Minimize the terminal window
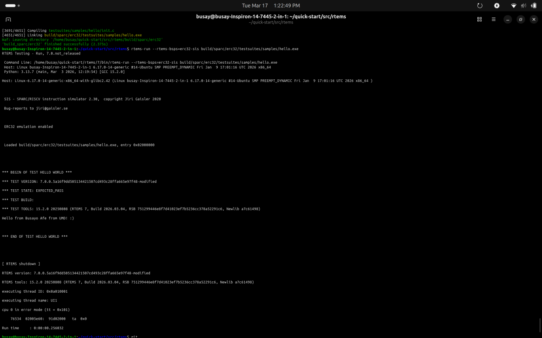The image size is (542, 338). point(507,20)
